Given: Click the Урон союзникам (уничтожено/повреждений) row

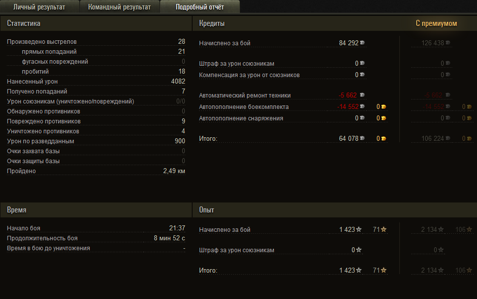Looking at the screenshot, I should tap(96, 101).
